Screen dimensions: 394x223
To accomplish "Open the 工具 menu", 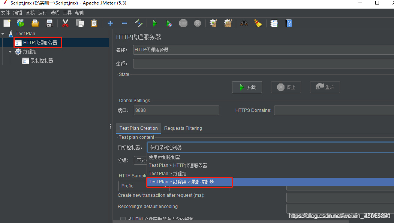I will [x=67, y=13].
